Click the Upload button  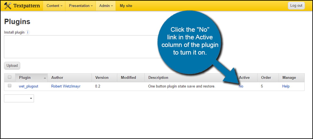pyautogui.click(x=12, y=66)
